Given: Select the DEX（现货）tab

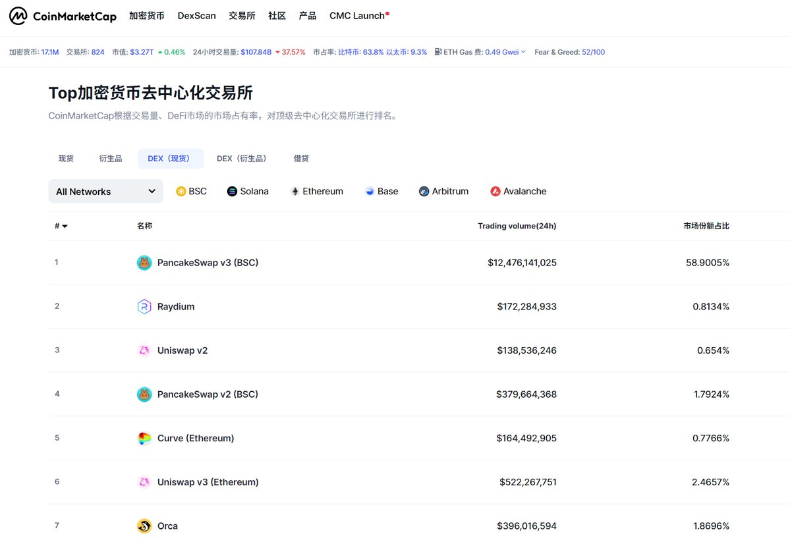Looking at the screenshot, I should point(170,159).
